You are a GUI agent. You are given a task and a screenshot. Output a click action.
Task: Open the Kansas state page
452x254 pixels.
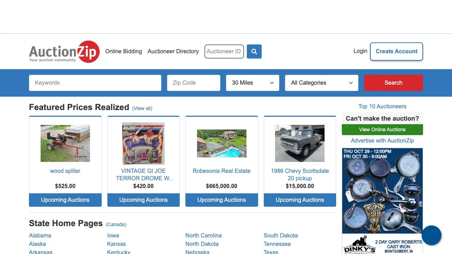click(117, 244)
